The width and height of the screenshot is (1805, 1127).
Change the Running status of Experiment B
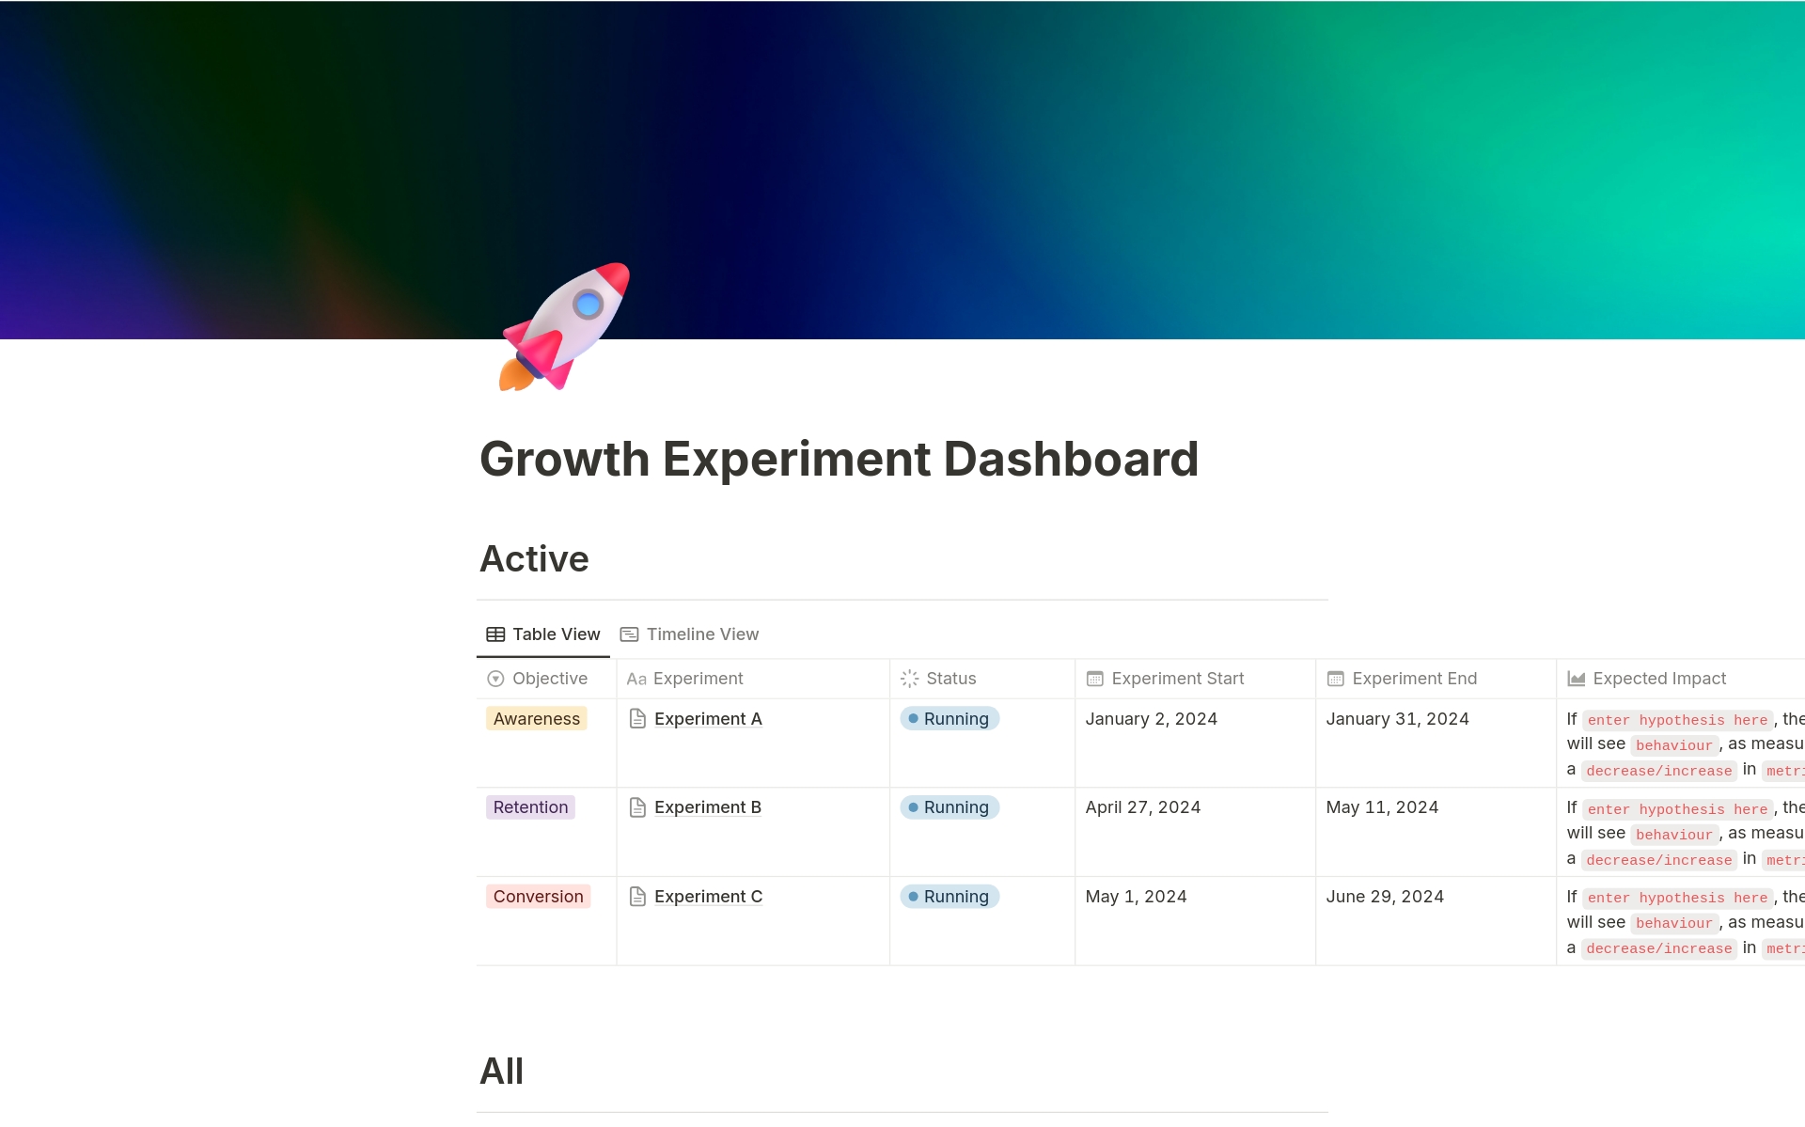[x=950, y=807]
